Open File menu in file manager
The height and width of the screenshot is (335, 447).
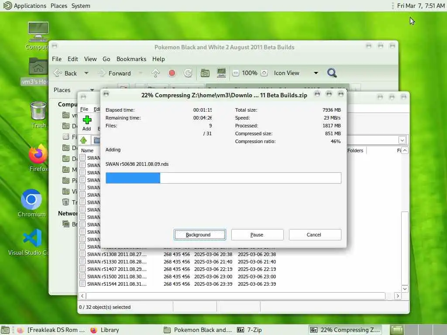point(56,59)
